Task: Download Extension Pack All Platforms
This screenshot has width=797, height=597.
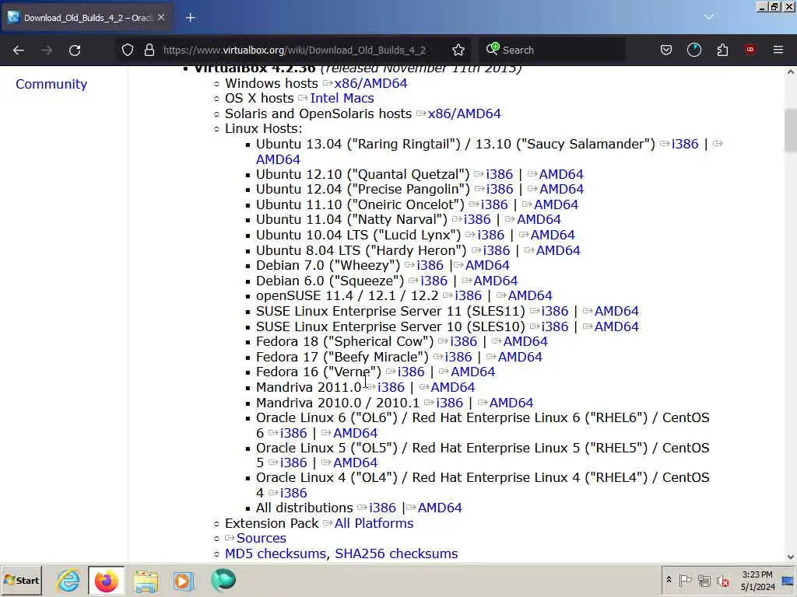Action: click(x=374, y=523)
